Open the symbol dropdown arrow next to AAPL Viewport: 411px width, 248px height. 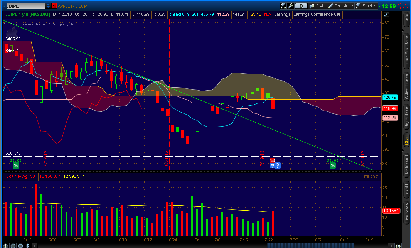pos(48,6)
